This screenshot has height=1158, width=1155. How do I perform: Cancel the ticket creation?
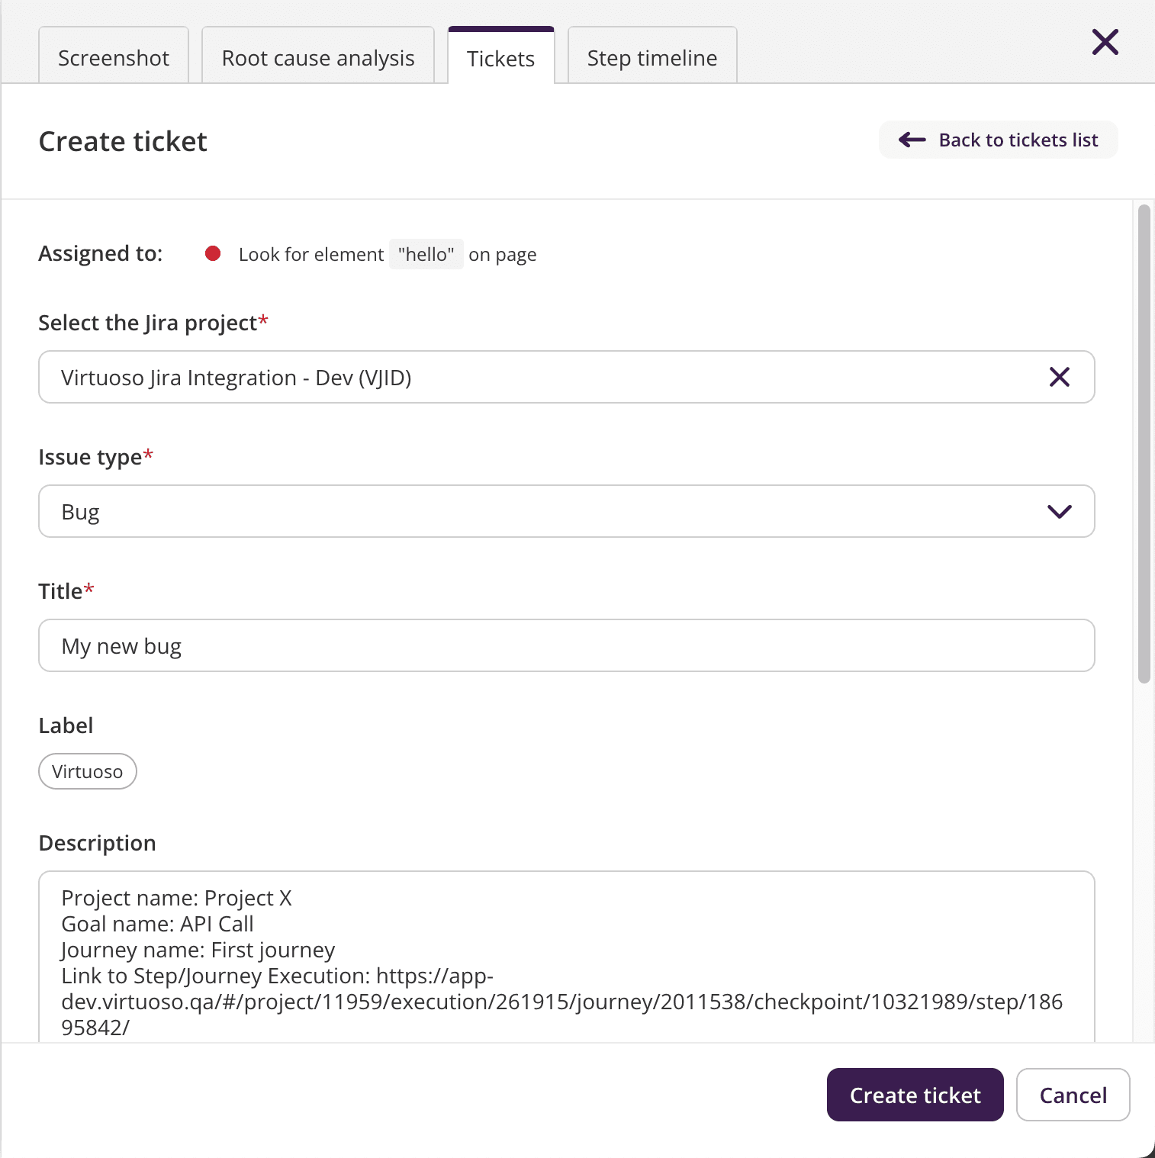coord(1073,1095)
